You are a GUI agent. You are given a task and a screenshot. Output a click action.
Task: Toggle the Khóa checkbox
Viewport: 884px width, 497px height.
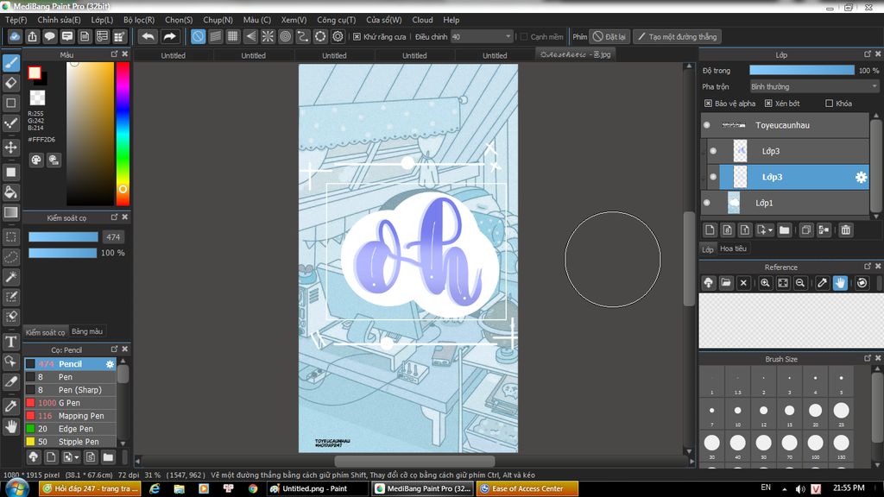pyautogui.click(x=830, y=104)
